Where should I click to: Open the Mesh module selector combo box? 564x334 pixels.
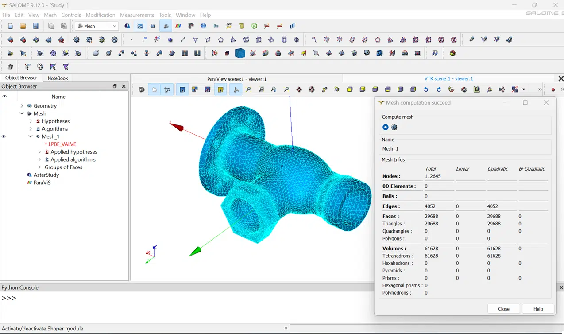[96, 26]
